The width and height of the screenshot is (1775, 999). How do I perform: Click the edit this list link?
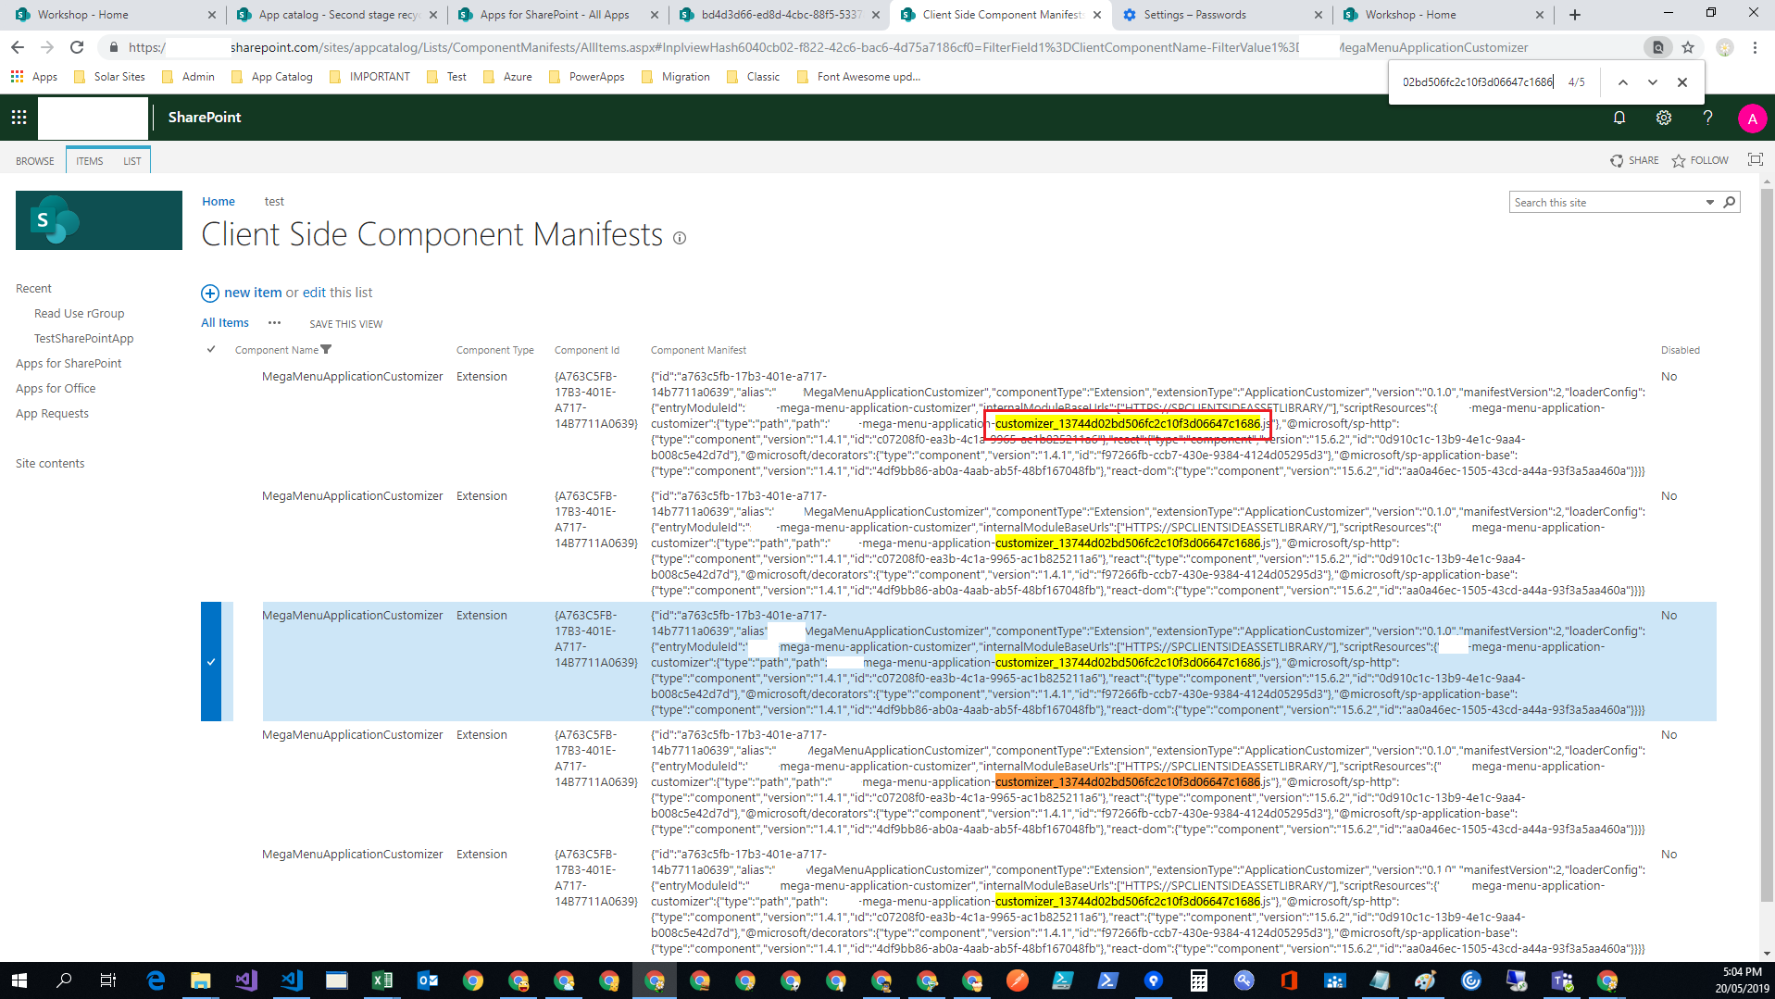click(x=337, y=293)
